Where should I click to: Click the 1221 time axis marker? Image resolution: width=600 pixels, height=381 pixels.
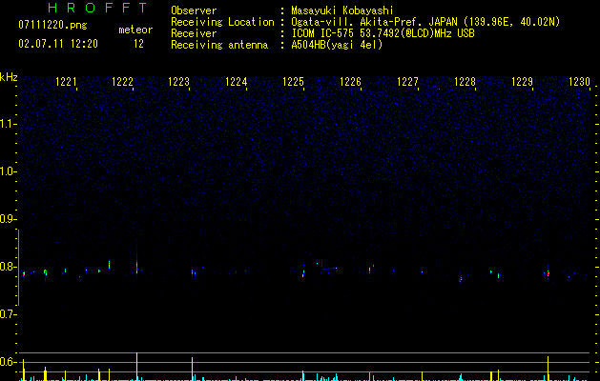click(66, 82)
